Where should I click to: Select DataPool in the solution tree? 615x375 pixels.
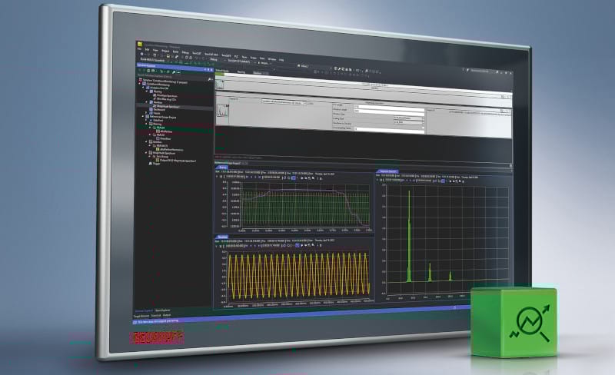point(158,121)
